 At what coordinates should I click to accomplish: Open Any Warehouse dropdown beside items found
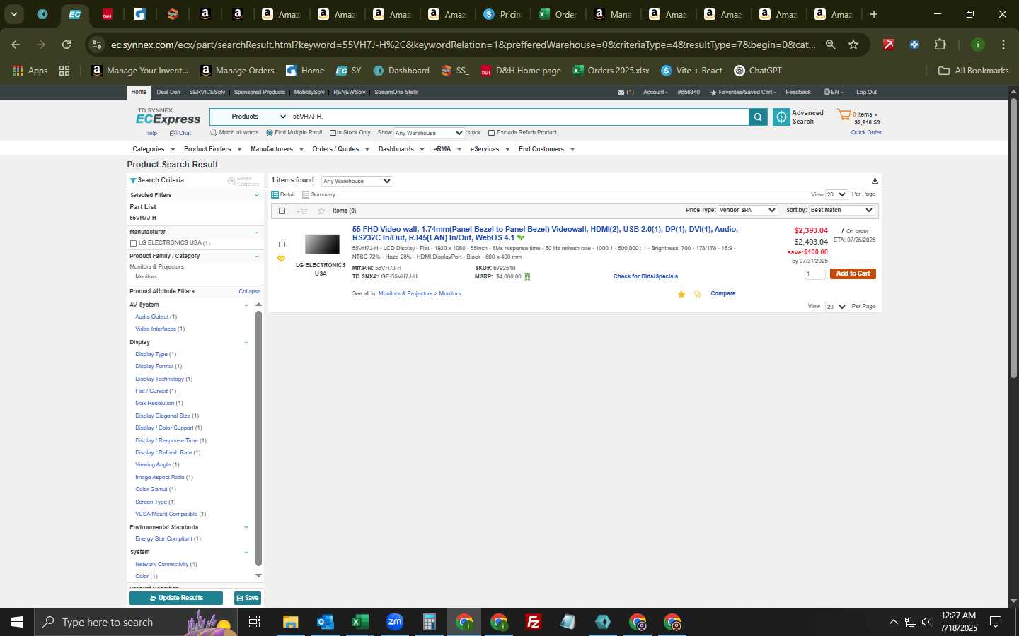pos(357,182)
